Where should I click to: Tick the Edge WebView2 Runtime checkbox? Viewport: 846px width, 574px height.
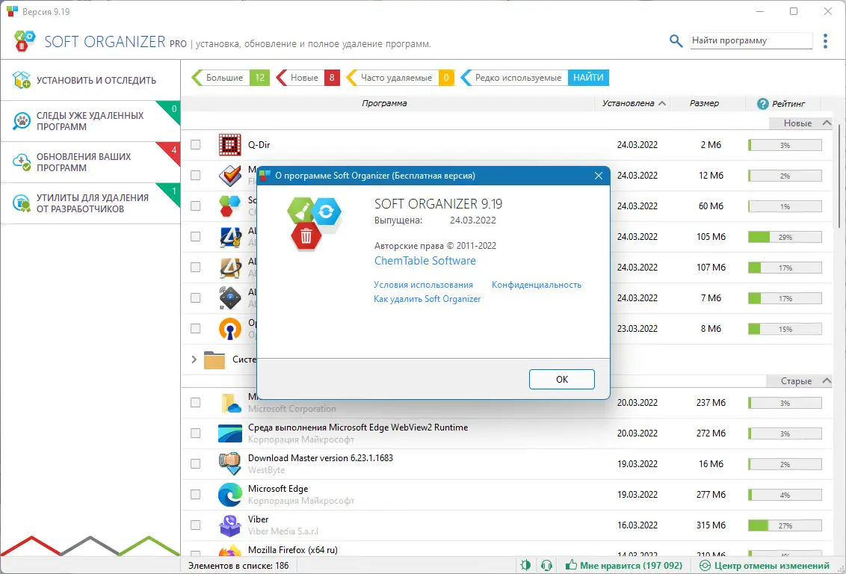(x=195, y=433)
